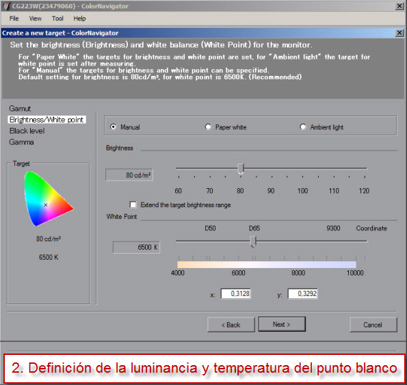Click the x coordinate field 0,3128
The image size is (407, 385).
click(x=236, y=294)
